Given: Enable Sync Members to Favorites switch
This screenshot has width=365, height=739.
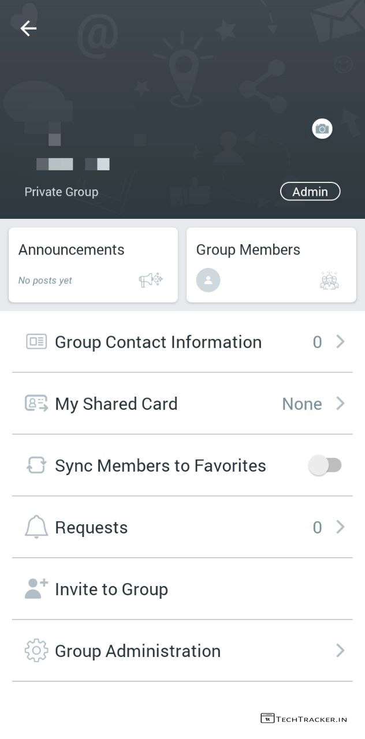Looking at the screenshot, I should coord(325,465).
